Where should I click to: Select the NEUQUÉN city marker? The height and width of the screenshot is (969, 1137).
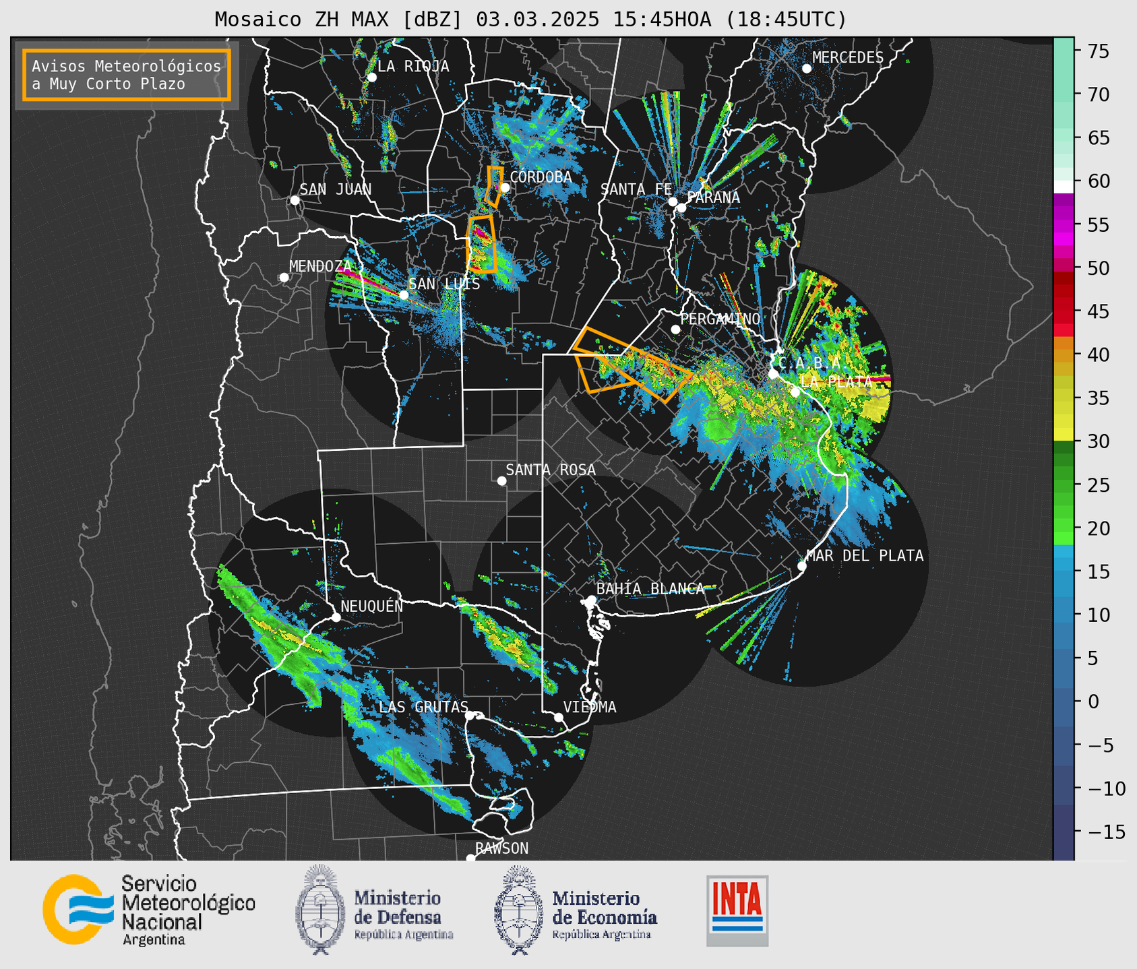point(336,617)
